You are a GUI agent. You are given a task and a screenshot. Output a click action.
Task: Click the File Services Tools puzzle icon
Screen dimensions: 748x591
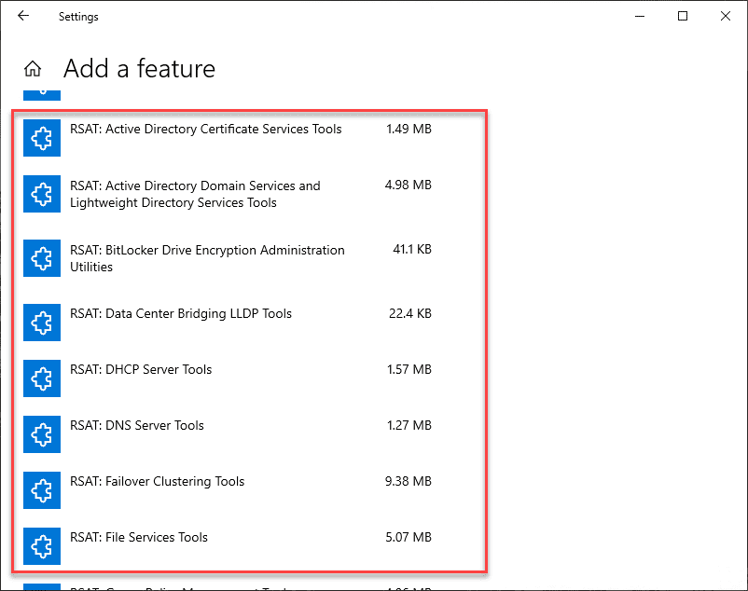(42, 546)
